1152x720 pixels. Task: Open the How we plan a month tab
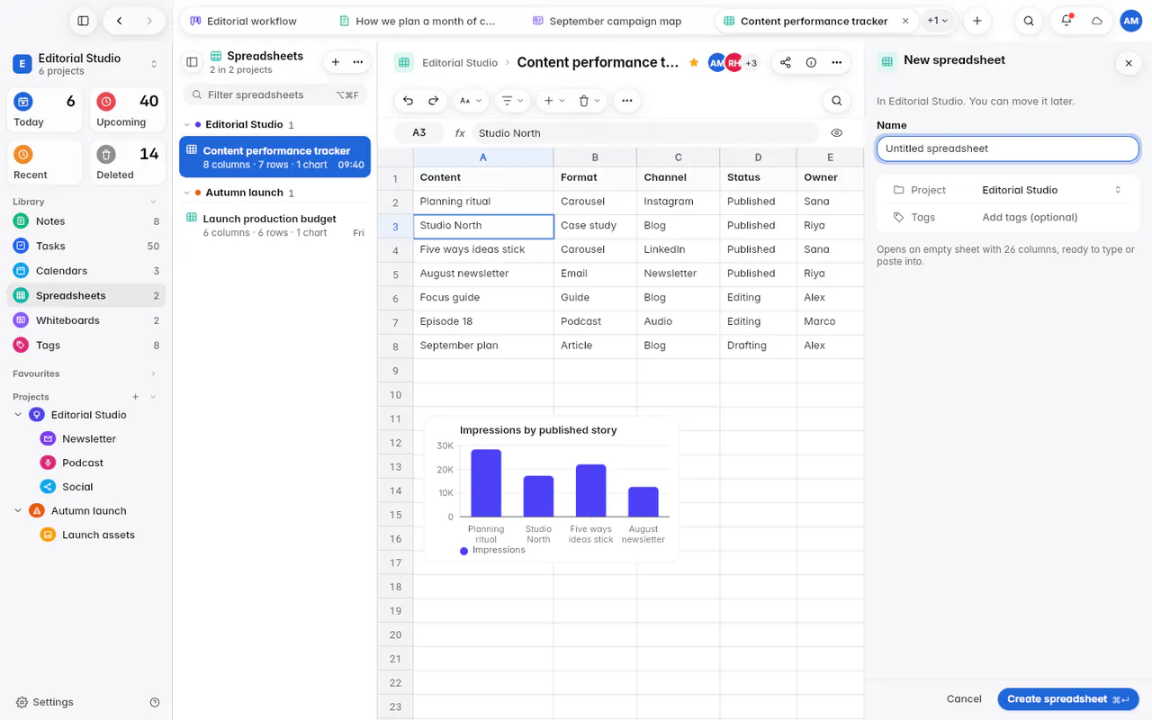427,21
